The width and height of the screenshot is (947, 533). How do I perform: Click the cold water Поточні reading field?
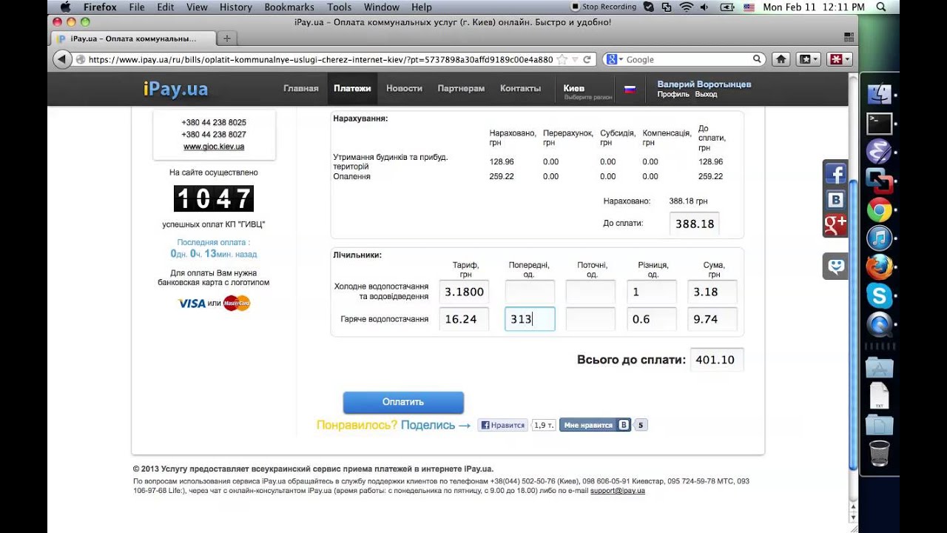tap(590, 292)
